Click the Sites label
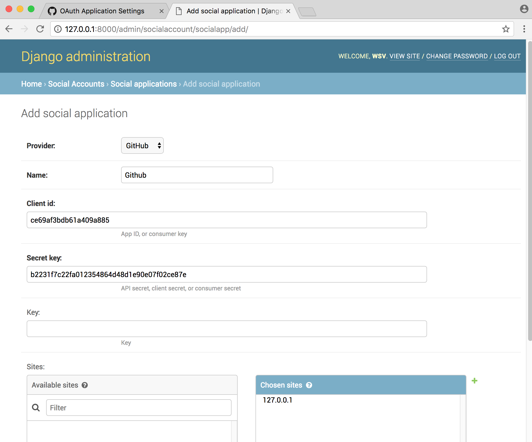 36,367
